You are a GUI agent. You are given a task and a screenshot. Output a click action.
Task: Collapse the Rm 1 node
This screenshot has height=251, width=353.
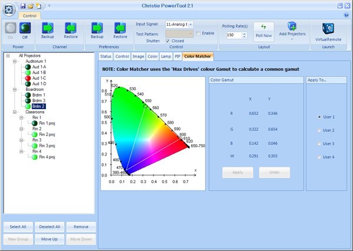[x=21, y=117]
